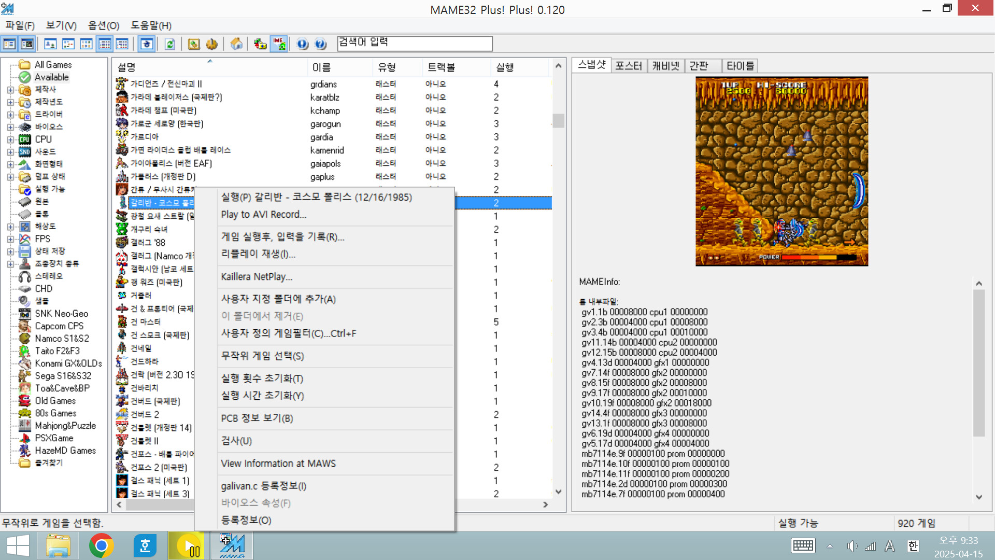Expand the 제작사 tree node
This screenshot has width=995, height=560.
[x=10, y=90]
